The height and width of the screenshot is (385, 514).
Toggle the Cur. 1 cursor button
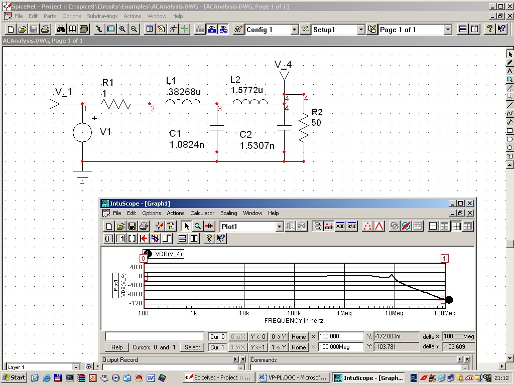point(217,347)
